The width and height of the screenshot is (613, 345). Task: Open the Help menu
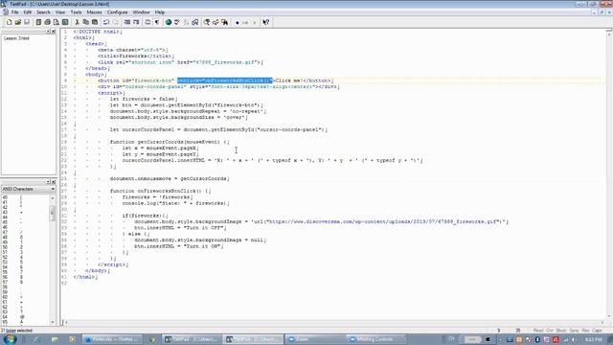(160, 12)
